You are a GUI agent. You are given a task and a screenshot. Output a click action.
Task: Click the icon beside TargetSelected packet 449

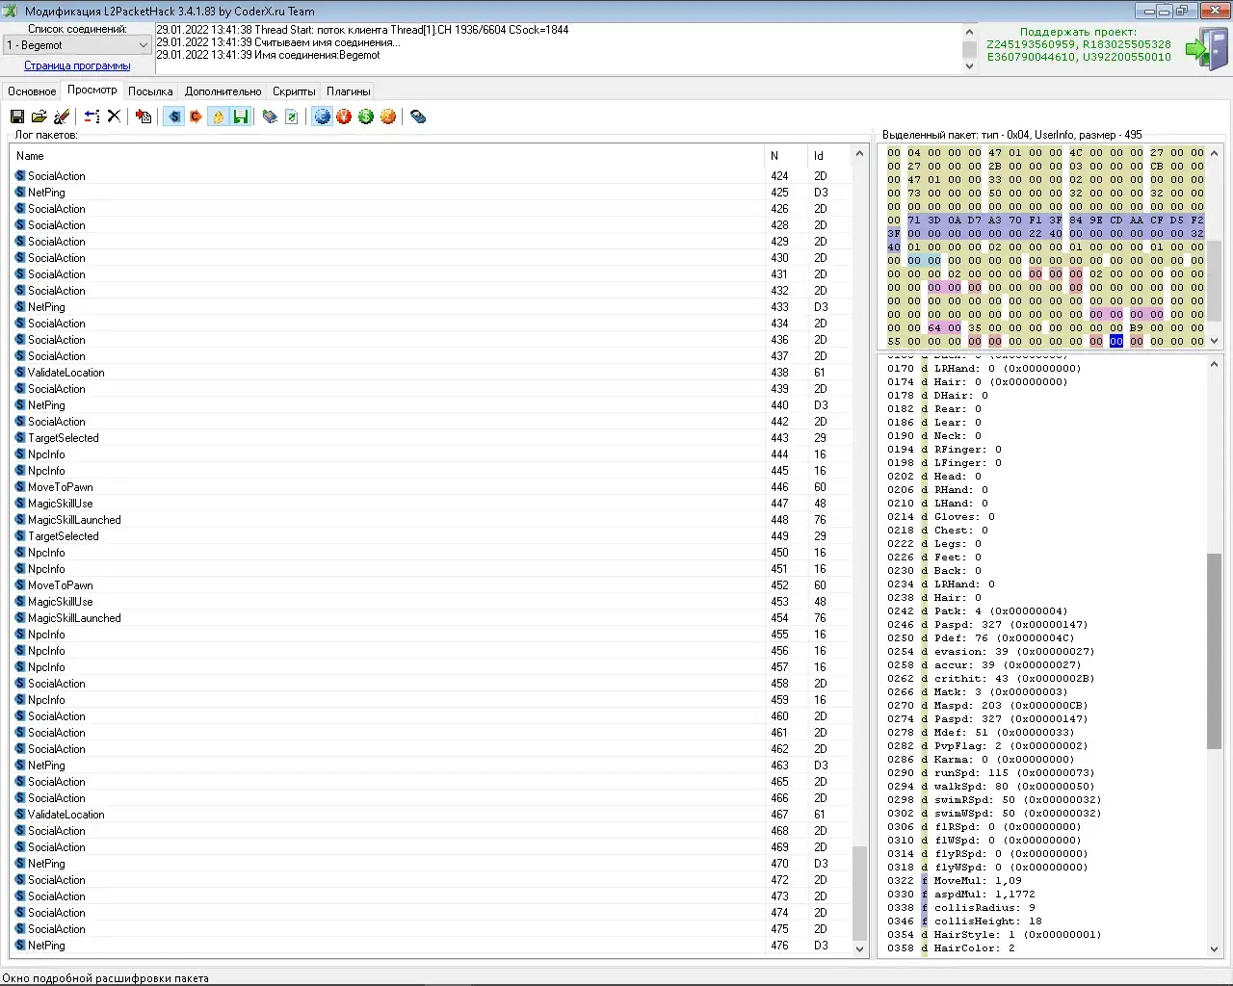[20, 536]
